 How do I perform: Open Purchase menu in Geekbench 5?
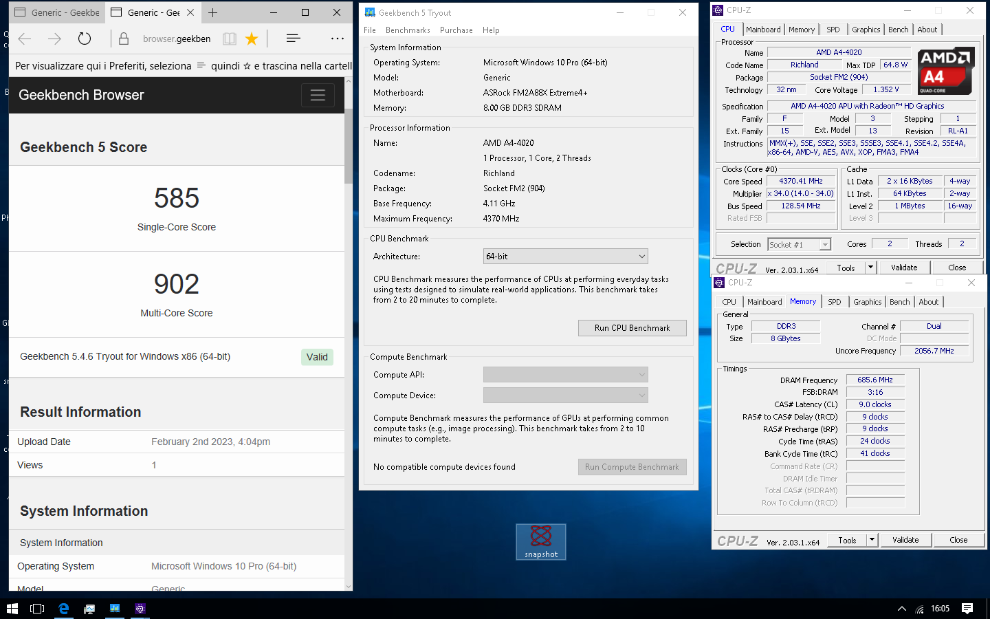click(456, 30)
